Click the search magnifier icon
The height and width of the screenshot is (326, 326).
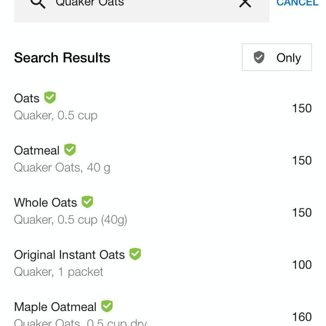coord(38,4)
